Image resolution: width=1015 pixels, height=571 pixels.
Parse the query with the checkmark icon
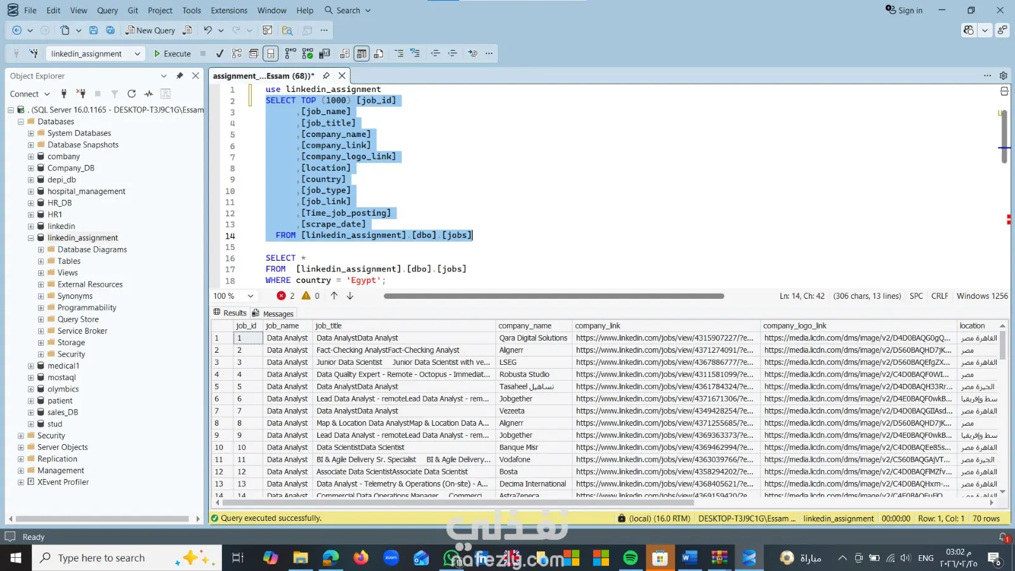219,54
